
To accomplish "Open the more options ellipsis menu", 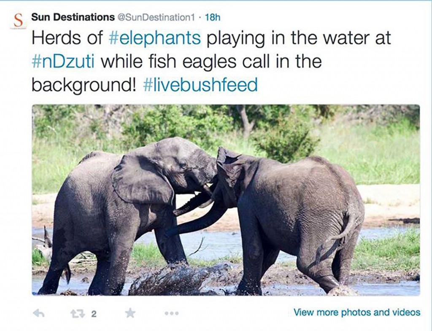I will coord(172,313).
